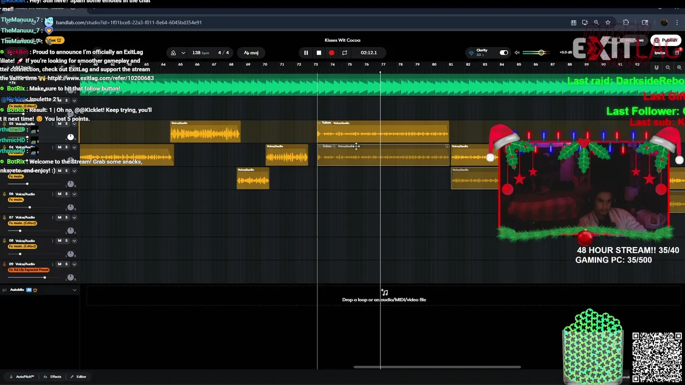Mute track 05 Voice/Audio

(59, 171)
